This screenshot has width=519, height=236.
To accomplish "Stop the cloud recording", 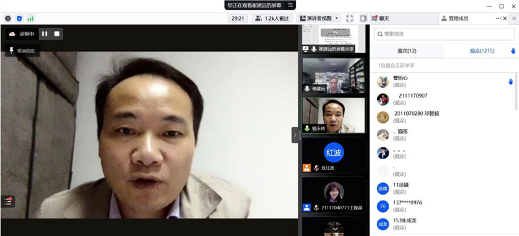I will [57, 34].
